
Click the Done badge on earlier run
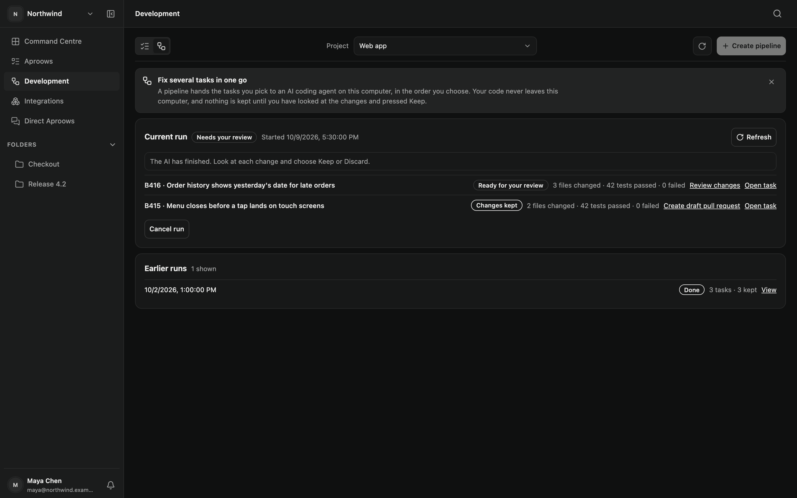pyautogui.click(x=692, y=290)
